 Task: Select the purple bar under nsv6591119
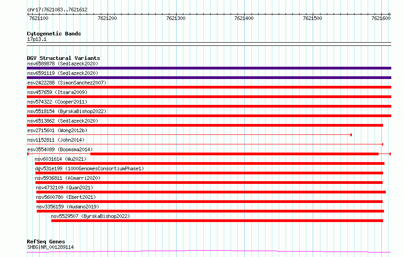click(x=209, y=78)
